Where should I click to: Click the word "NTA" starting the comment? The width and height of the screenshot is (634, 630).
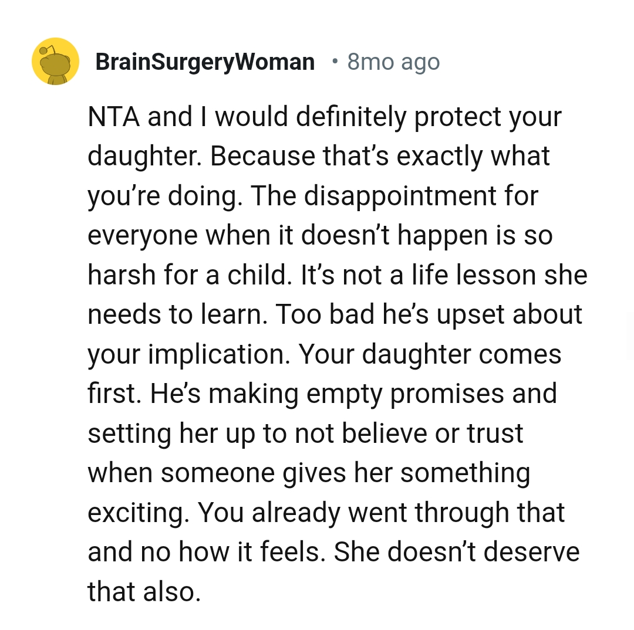(x=114, y=117)
